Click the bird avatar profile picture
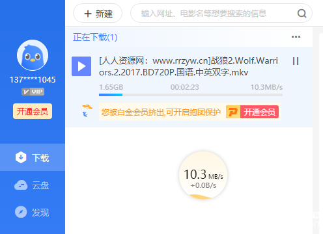 pyautogui.click(x=33, y=55)
